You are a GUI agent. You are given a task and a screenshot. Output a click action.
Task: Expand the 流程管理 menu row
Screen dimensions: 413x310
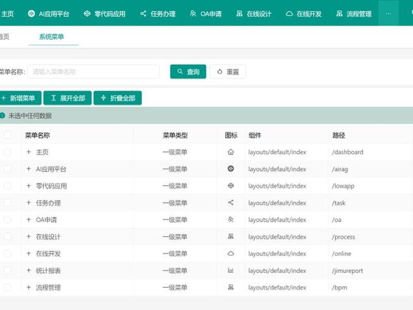click(29, 287)
